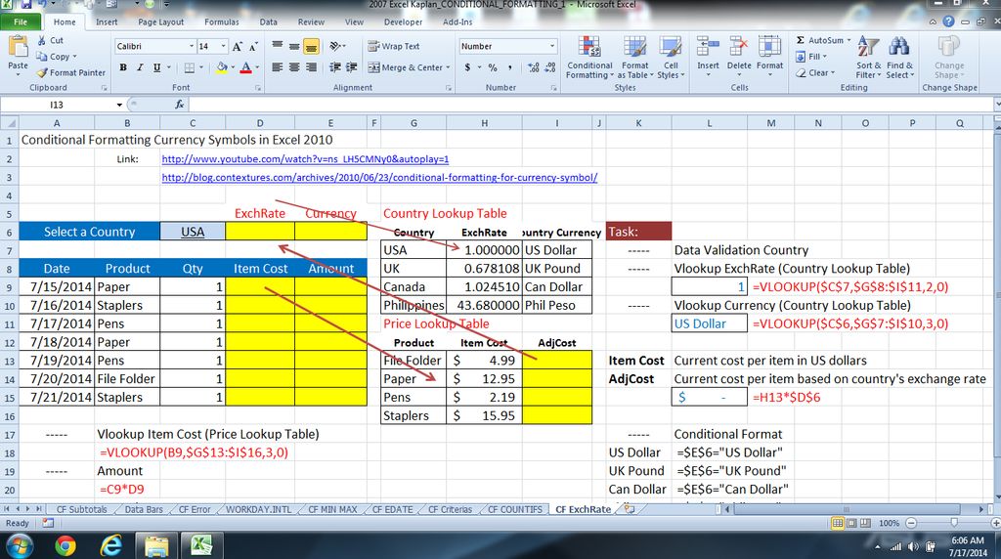The width and height of the screenshot is (1001, 559).
Task: Open the blog.contextures.com hyperlink
Action: tap(379, 178)
